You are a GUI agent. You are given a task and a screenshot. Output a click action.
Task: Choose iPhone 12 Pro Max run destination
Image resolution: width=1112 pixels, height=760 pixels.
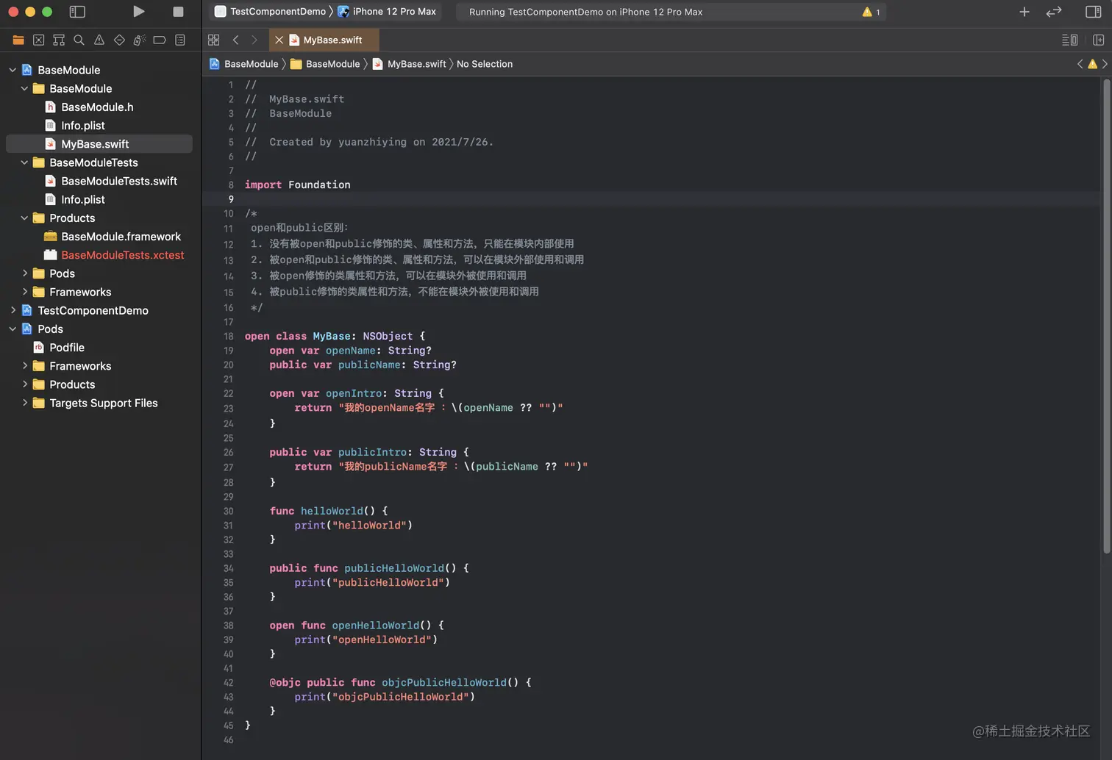pyautogui.click(x=387, y=12)
